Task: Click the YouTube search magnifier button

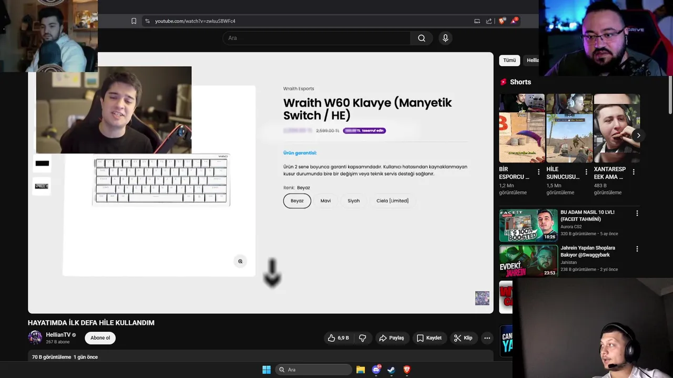Action: [422, 38]
